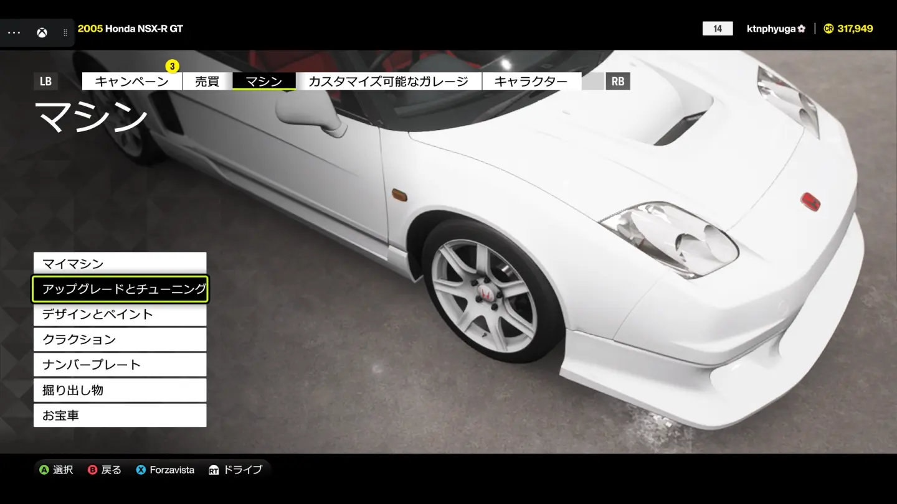Click the RT ドライブ trigger icon
Screen dimensions: 897x504
point(214,470)
